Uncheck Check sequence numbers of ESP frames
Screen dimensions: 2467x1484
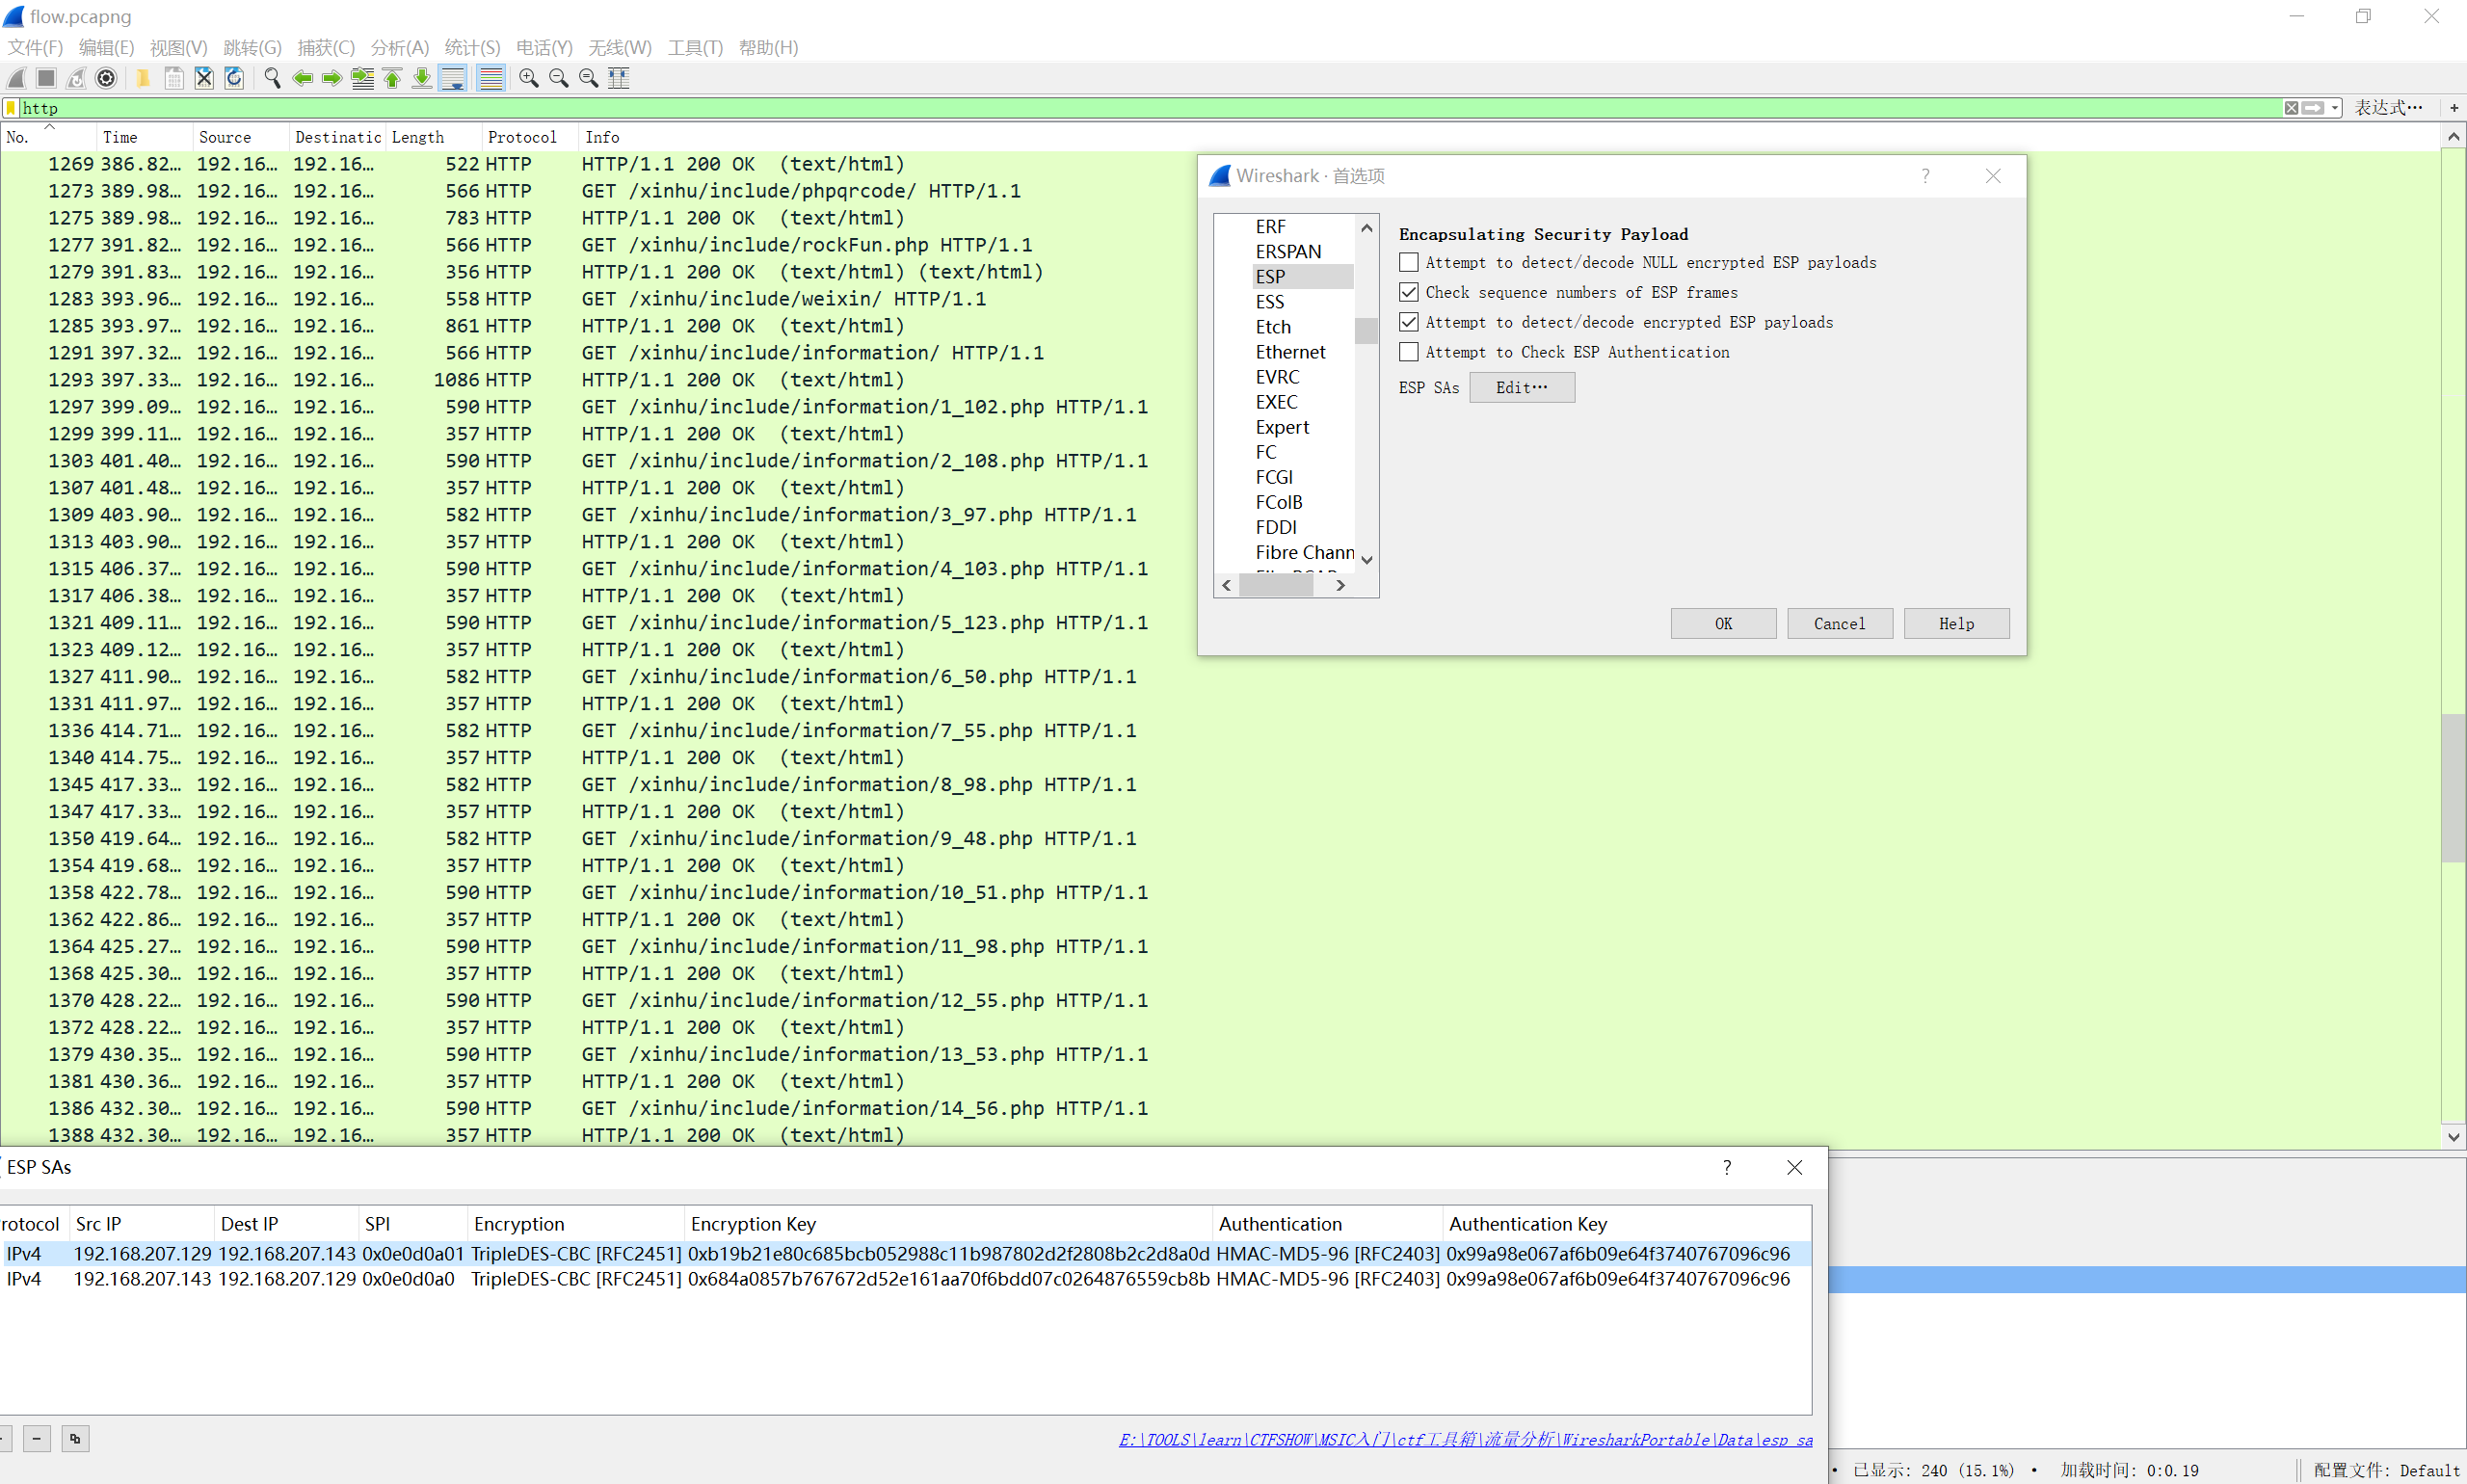click(1408, 292)
